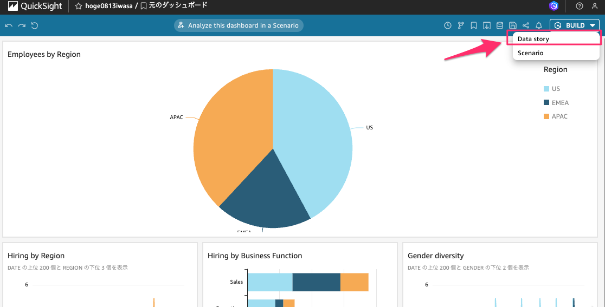
Task: Choose Scenario from Build menu
Action: click(x=556, y=53)
